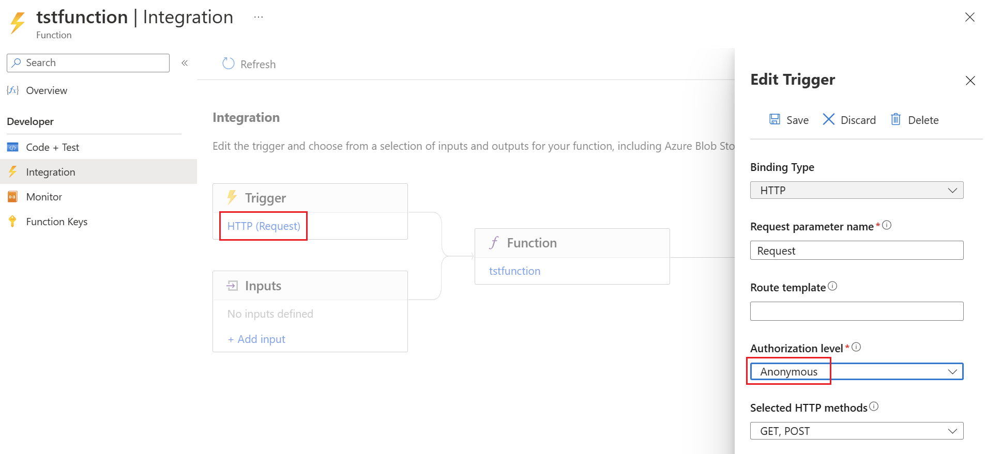Screen dimensions: 987x454
Task: Show Selected HTTP methods info tooltip
Action: click(x=874, y=406)
